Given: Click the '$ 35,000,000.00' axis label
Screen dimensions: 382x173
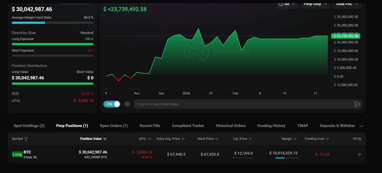Looking at the screenshot, I should click(346, 17).
